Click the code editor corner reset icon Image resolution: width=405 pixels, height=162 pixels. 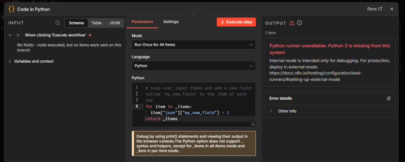(x=253, y=125)
